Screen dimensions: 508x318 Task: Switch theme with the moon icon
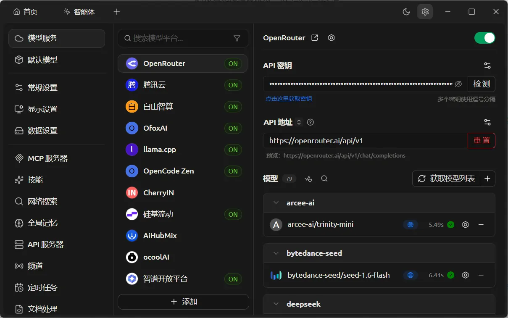click(406, 12)
